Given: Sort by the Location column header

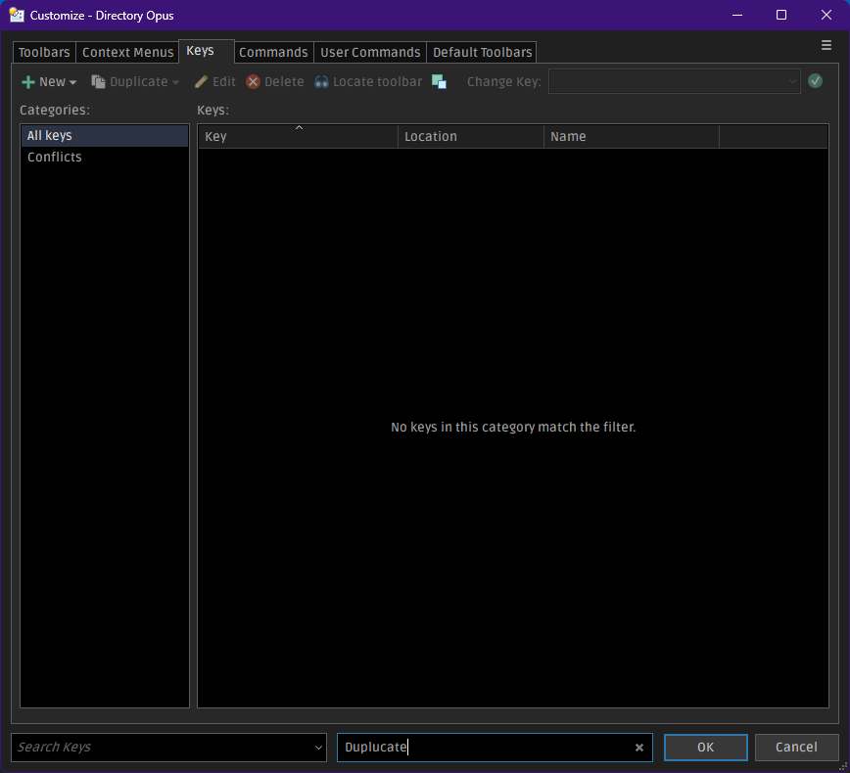Looking at the screenshot, I should coord(470,137).
